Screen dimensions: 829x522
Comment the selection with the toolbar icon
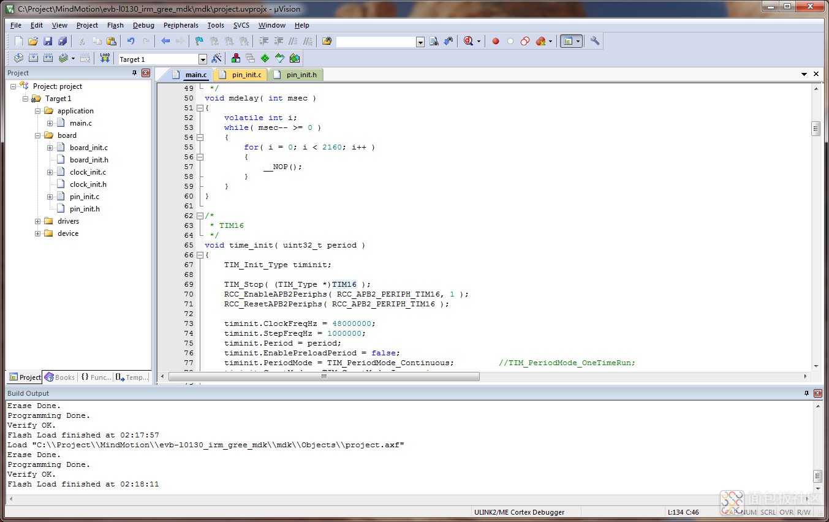(x=293, y=41)
